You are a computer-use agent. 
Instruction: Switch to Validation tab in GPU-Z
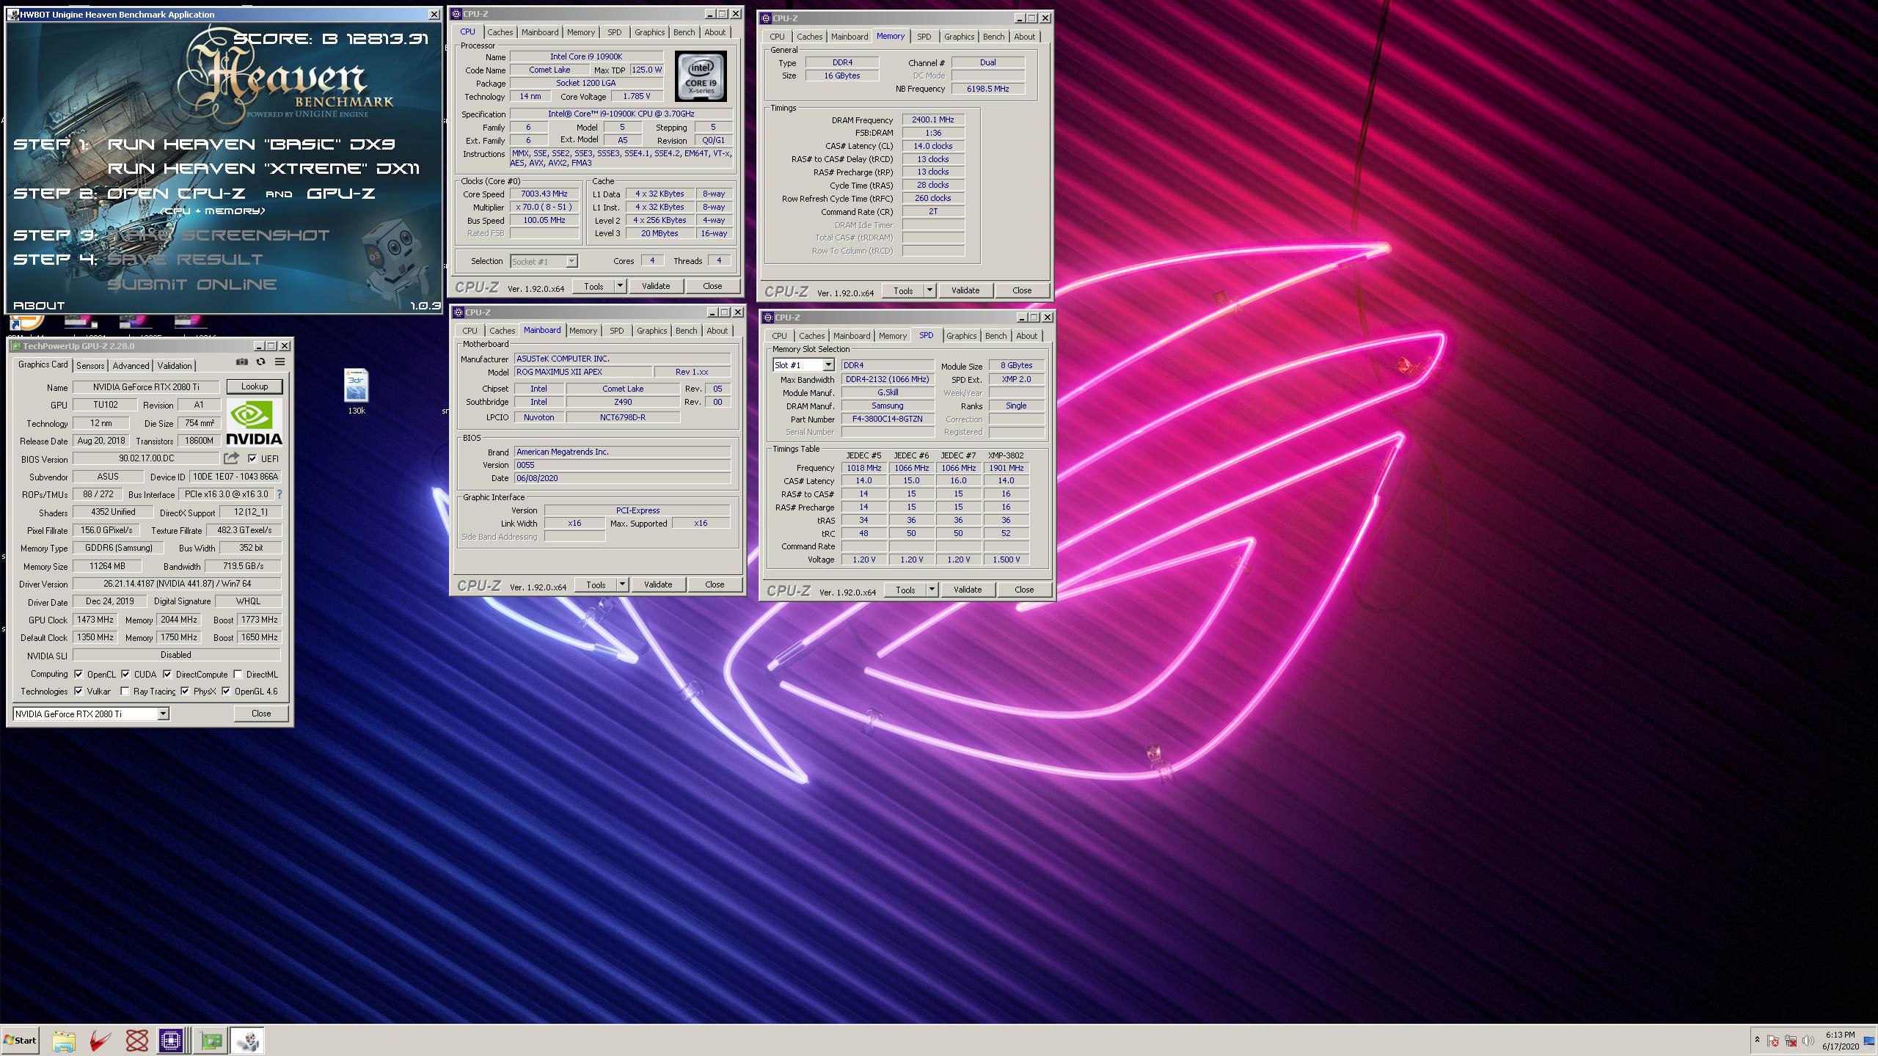[175, 365]
